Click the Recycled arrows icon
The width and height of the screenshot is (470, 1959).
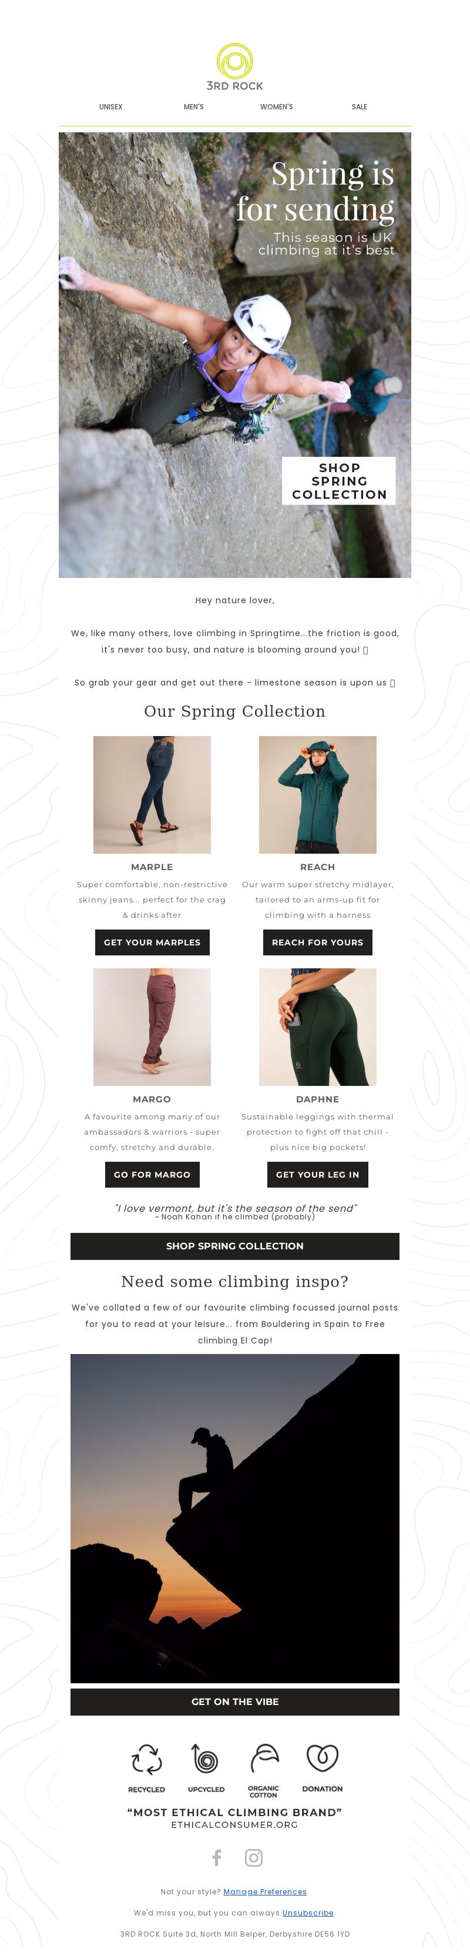pos(147,1760)
